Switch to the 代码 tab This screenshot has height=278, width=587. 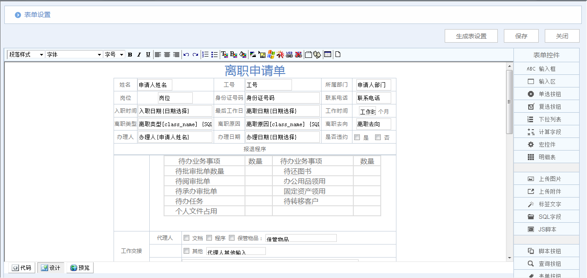tap(22, 268)
